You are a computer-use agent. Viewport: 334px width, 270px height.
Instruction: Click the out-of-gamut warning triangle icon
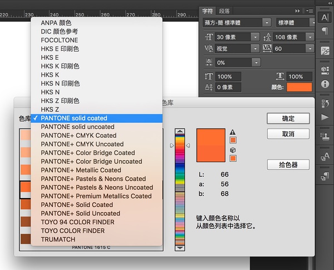[233, 132]
